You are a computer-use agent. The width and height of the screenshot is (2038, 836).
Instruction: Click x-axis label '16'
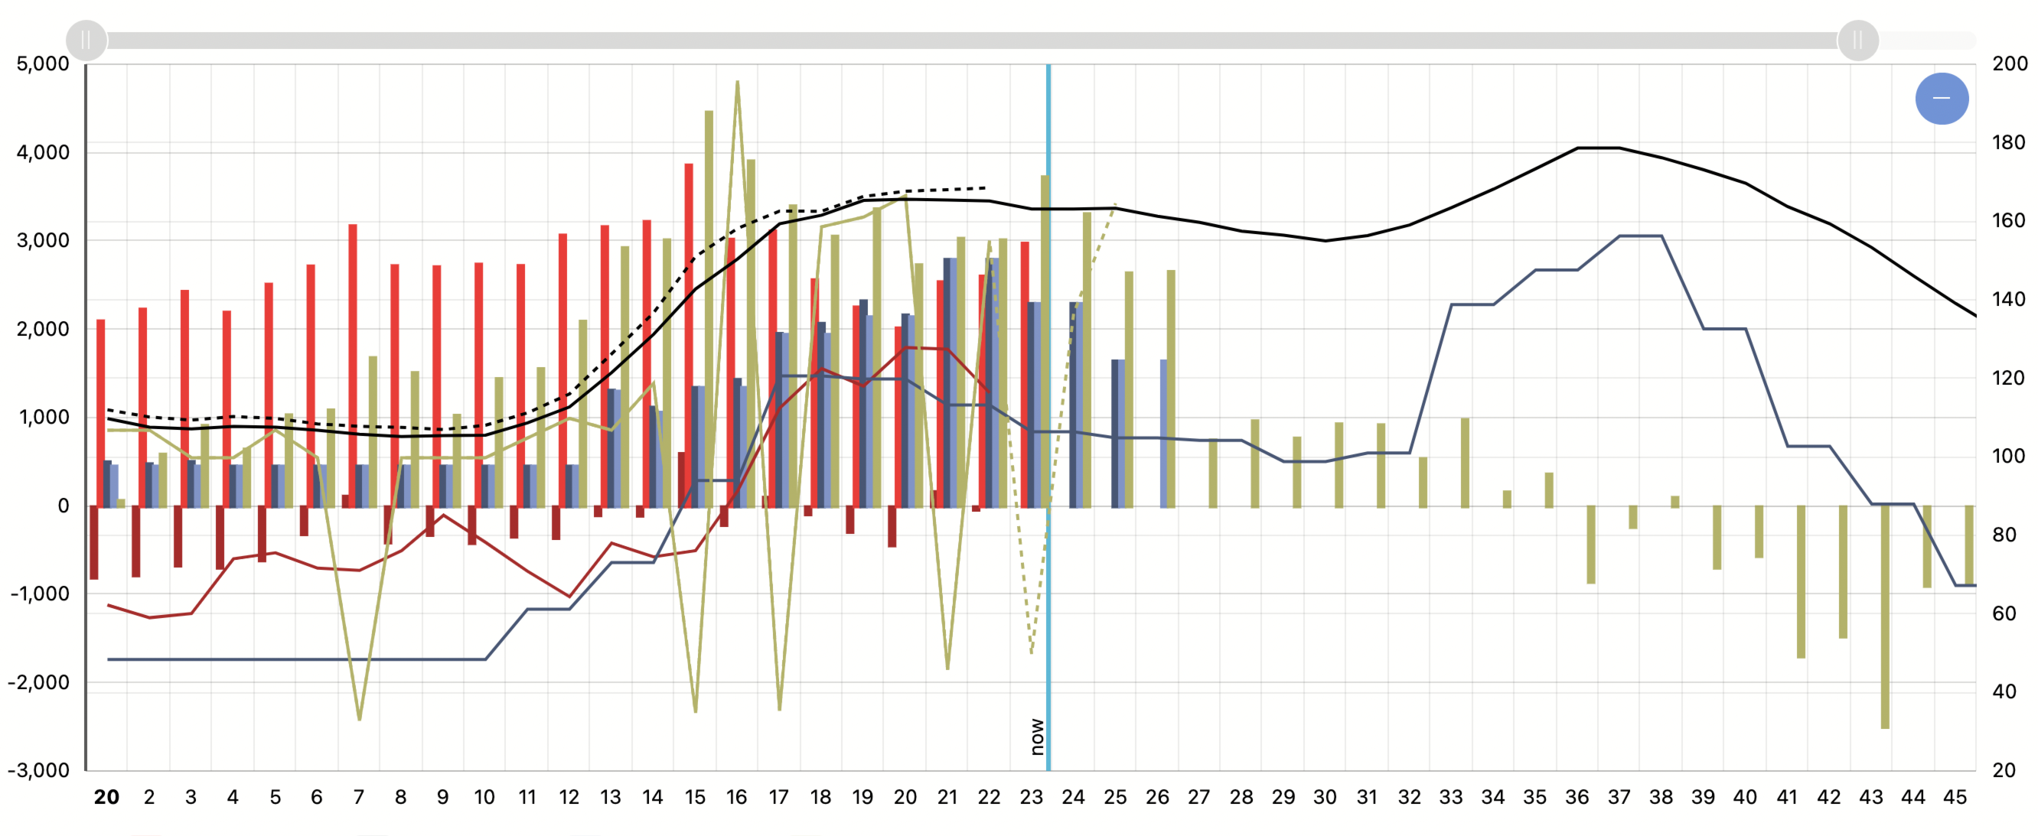coord(736,797)
